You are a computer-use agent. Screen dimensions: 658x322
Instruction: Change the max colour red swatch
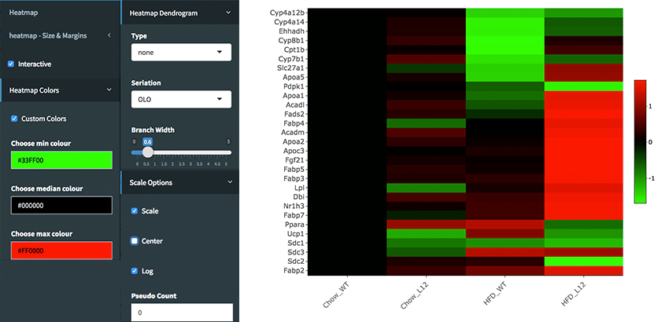(61, 251)
